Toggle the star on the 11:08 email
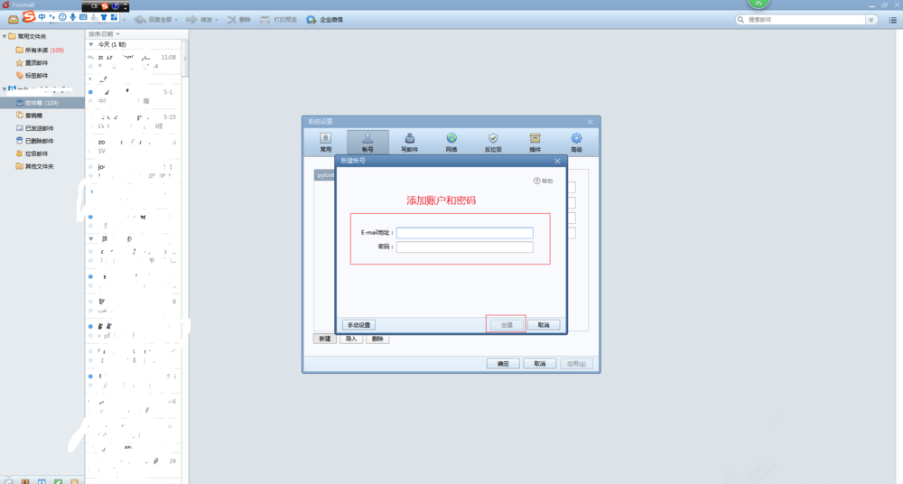Viewport: 903px width, 484px height. point(90,66)
